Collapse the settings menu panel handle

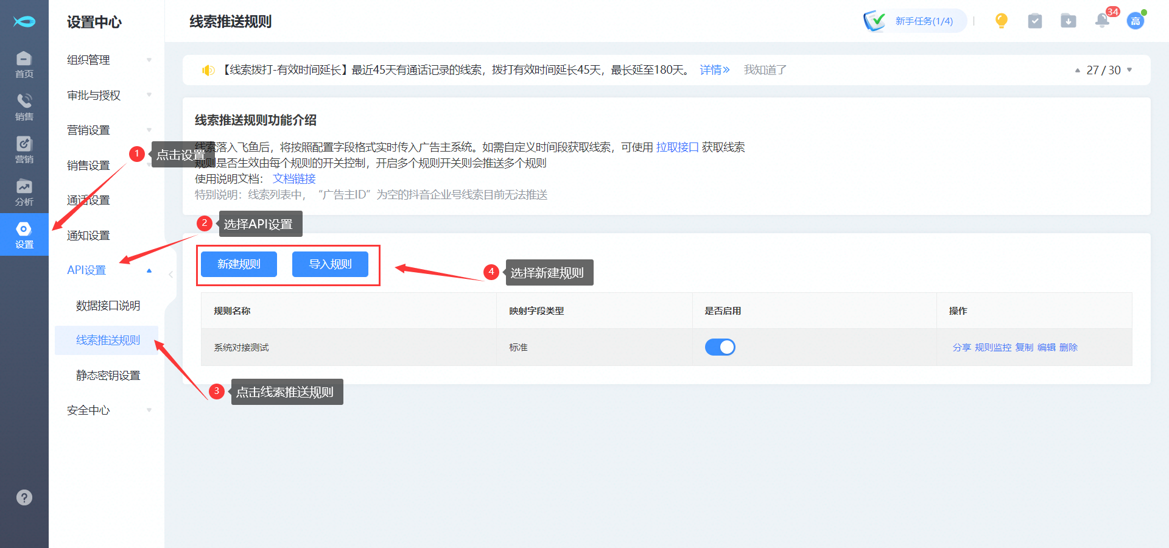[x=171, y=275]
